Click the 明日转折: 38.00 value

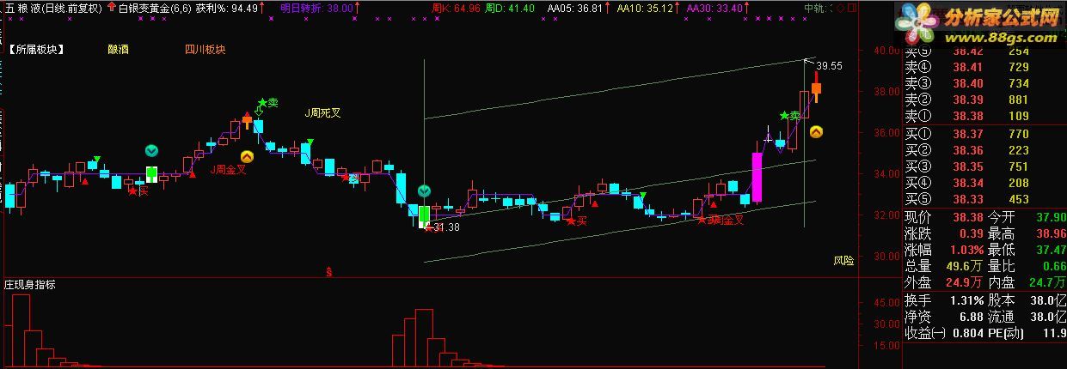(x=316, y=8)
